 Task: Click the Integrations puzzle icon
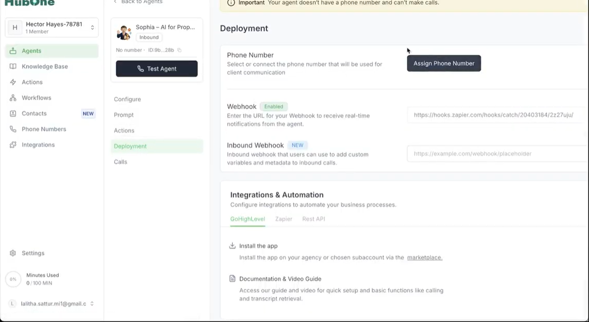point(13,144)
